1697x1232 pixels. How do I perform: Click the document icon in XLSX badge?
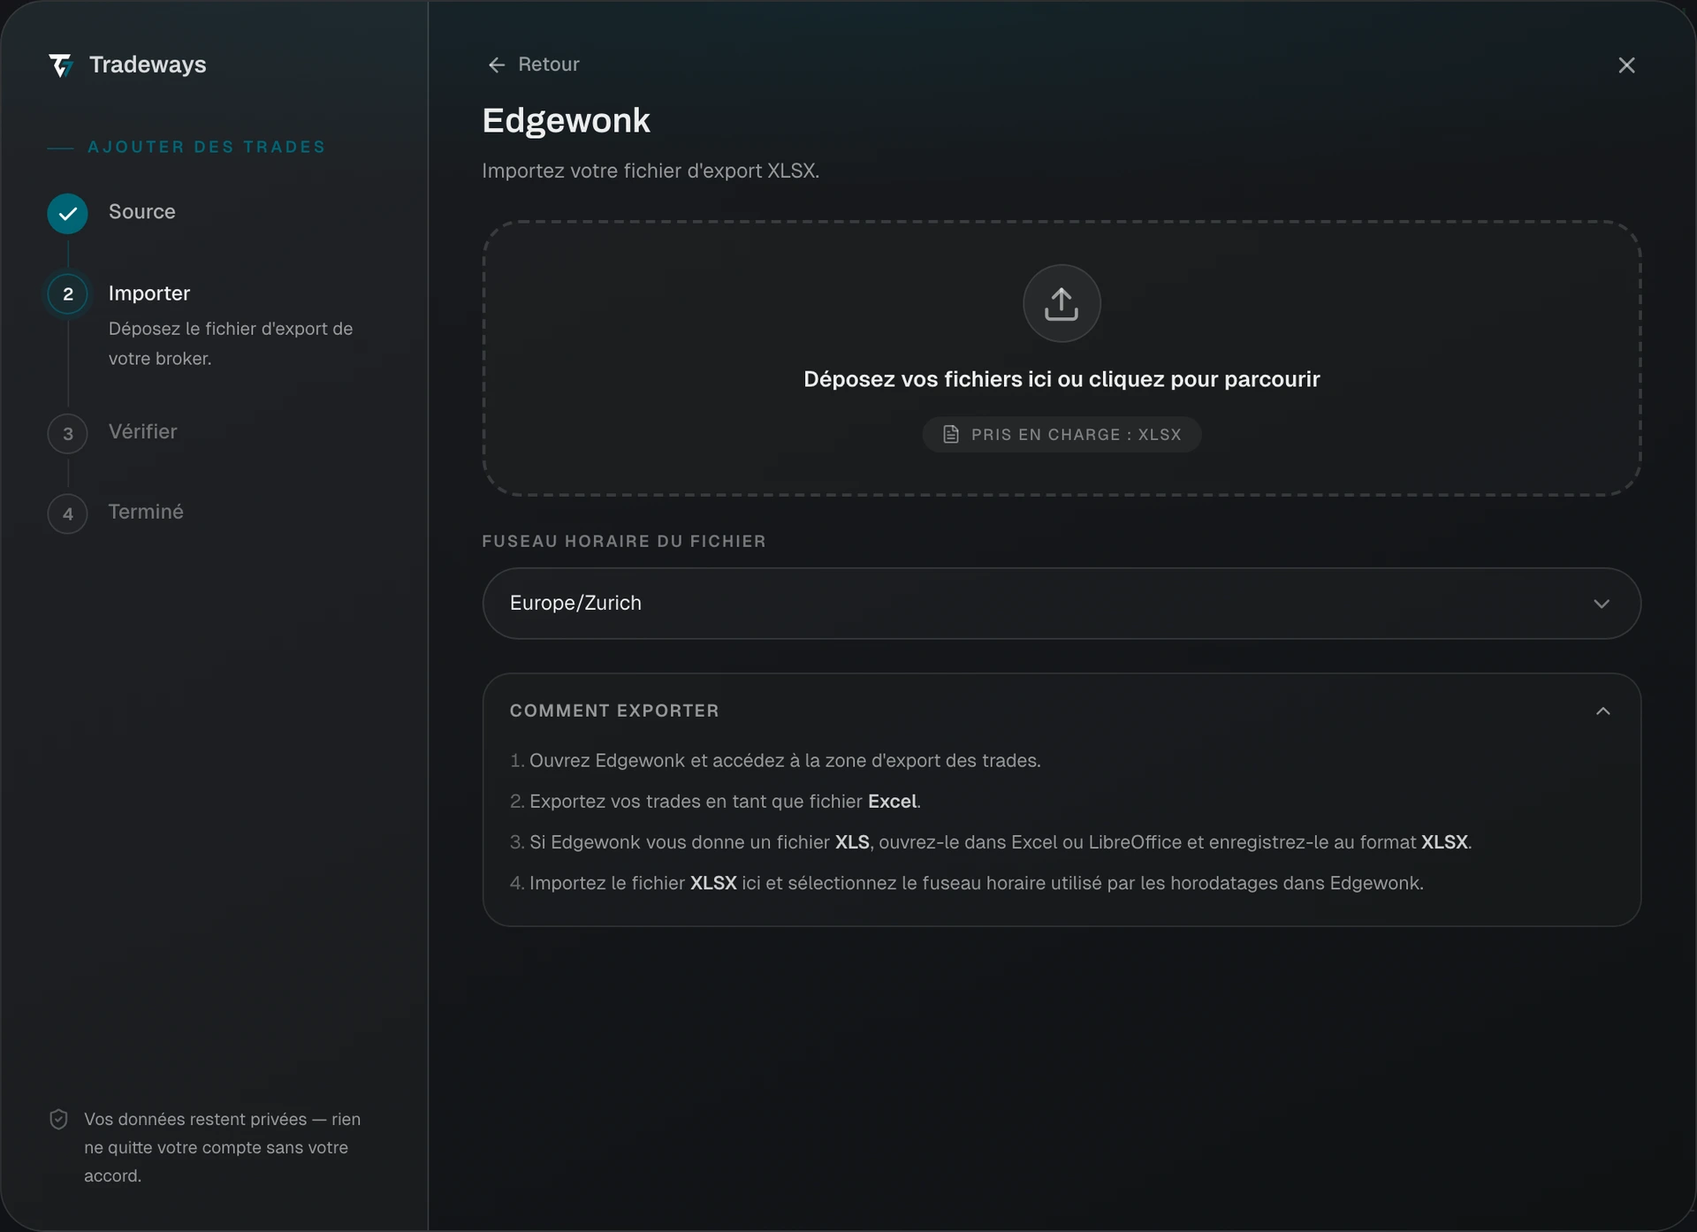(x=951, y=434)
